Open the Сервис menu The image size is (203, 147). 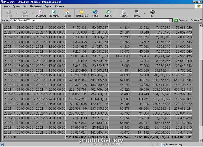[48, 6]
